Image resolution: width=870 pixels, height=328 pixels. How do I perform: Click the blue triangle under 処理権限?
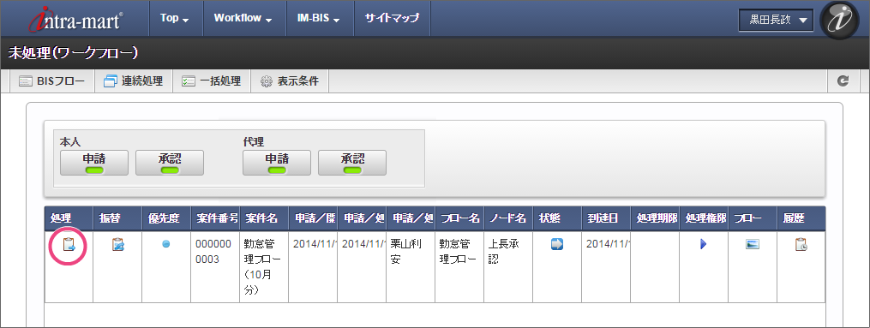(704, 244)
